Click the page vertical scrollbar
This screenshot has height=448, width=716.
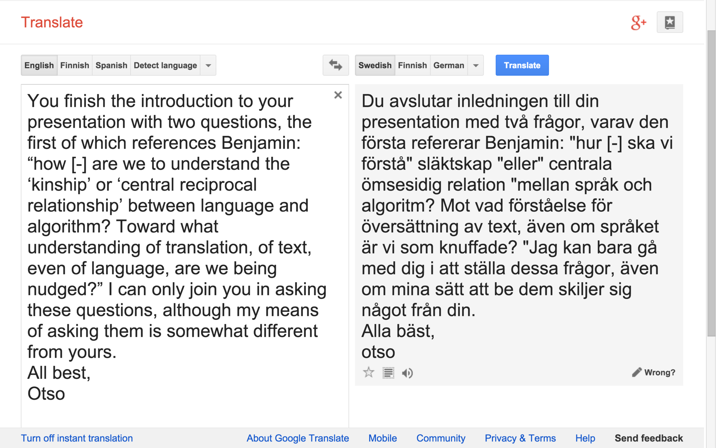pyautogui.click(x=711, y=187)
